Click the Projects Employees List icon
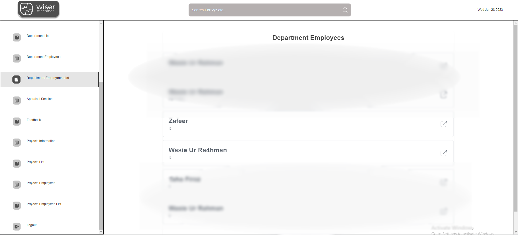The image size is (518, 235). (x=16, y=206)
